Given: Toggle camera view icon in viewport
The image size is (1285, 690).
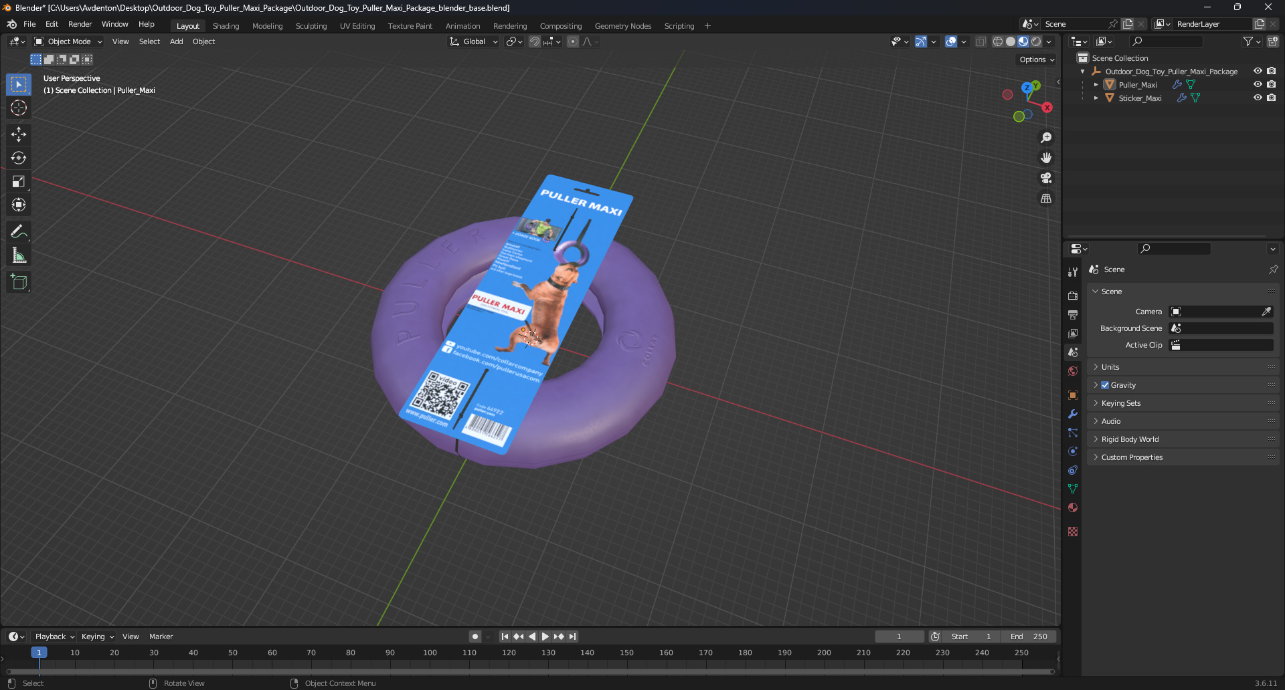Looking at the screenshot, I should tap(1046, 178).
